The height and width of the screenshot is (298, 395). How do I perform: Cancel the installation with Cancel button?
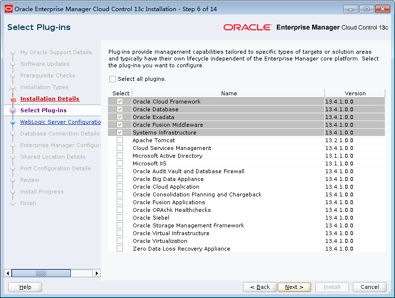369,287
